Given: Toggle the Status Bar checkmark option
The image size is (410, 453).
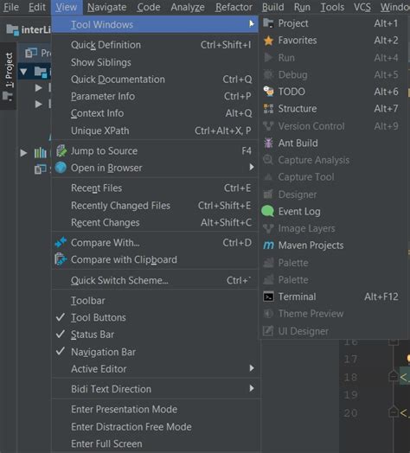Looking at the screenshot, I should coord(157,335).
